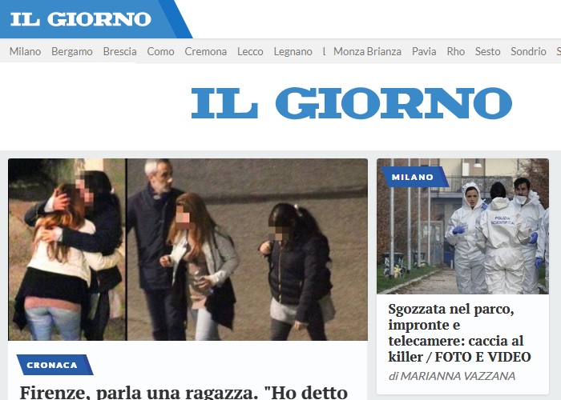Navigate to Sondrio news
This screenshot has height=400, width=561.
pyautogui.click(x=528, y=51)
